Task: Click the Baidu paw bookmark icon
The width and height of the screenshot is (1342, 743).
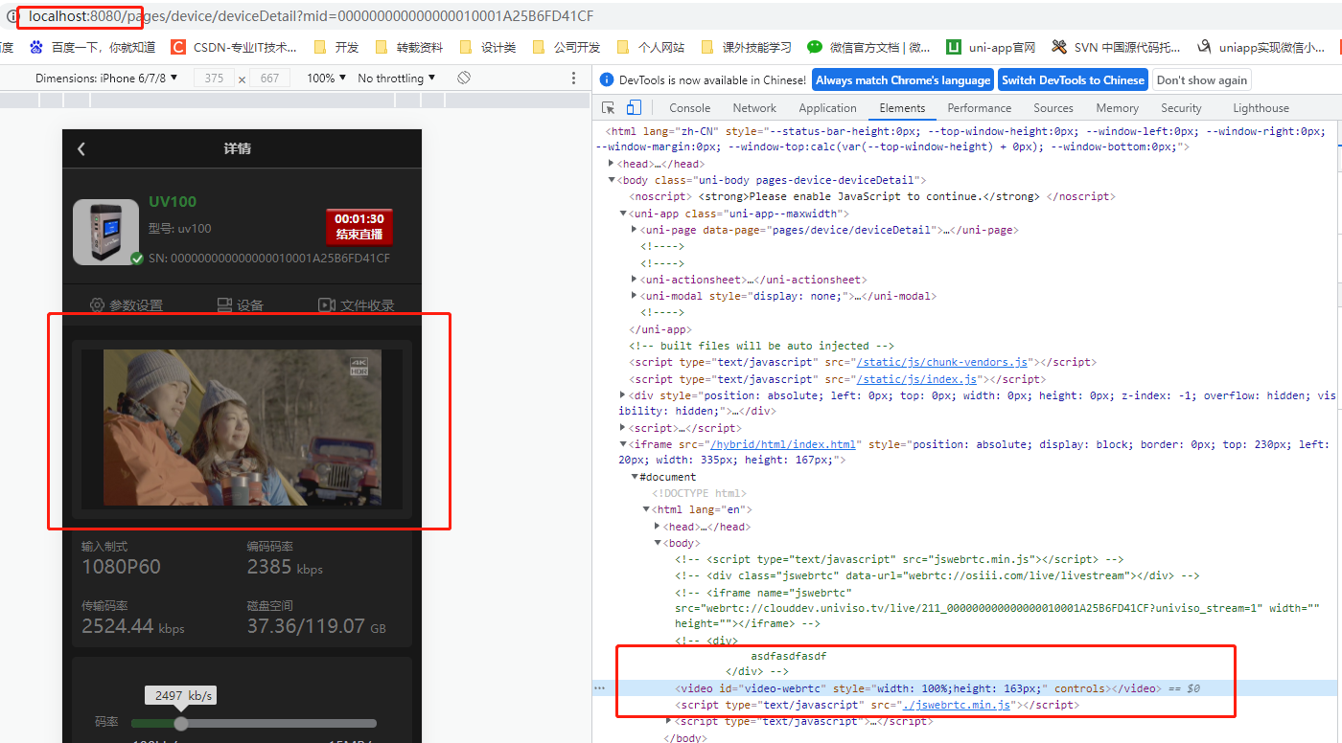Action: coord(36,47)
